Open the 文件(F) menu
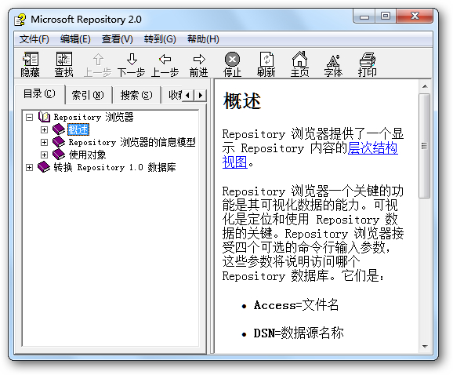 [34, 39]
